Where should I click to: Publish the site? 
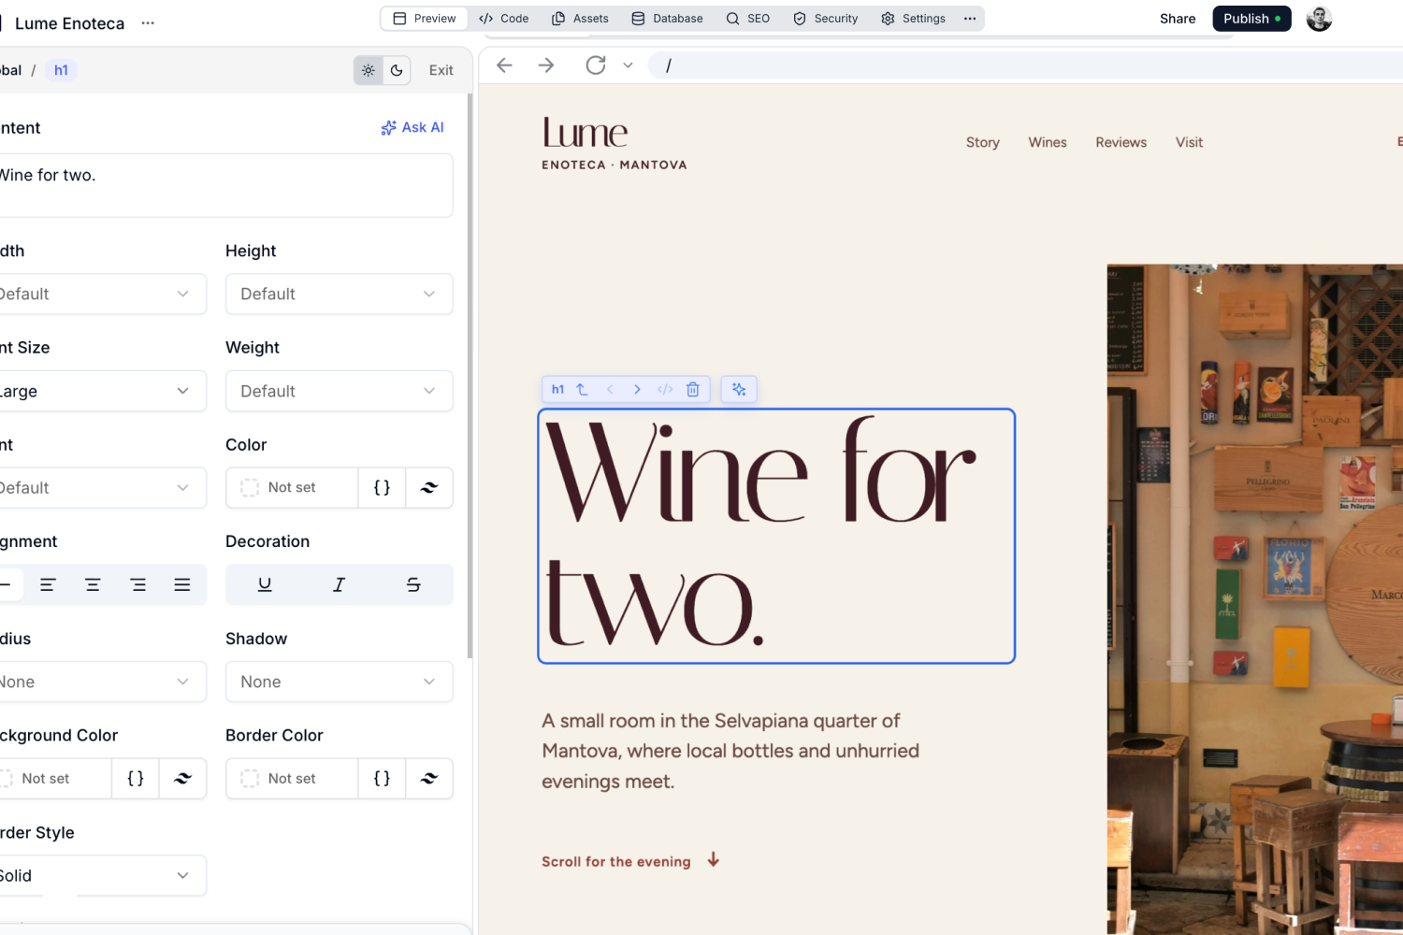click(x=1251, y=19)
